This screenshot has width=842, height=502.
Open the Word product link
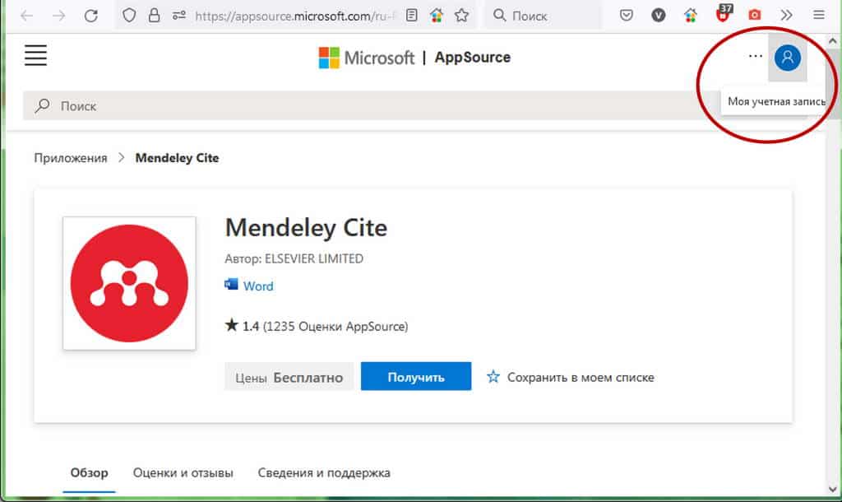pos(258,286)
